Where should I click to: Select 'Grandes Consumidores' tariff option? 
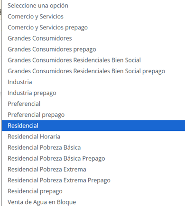(x=93, y=38)
